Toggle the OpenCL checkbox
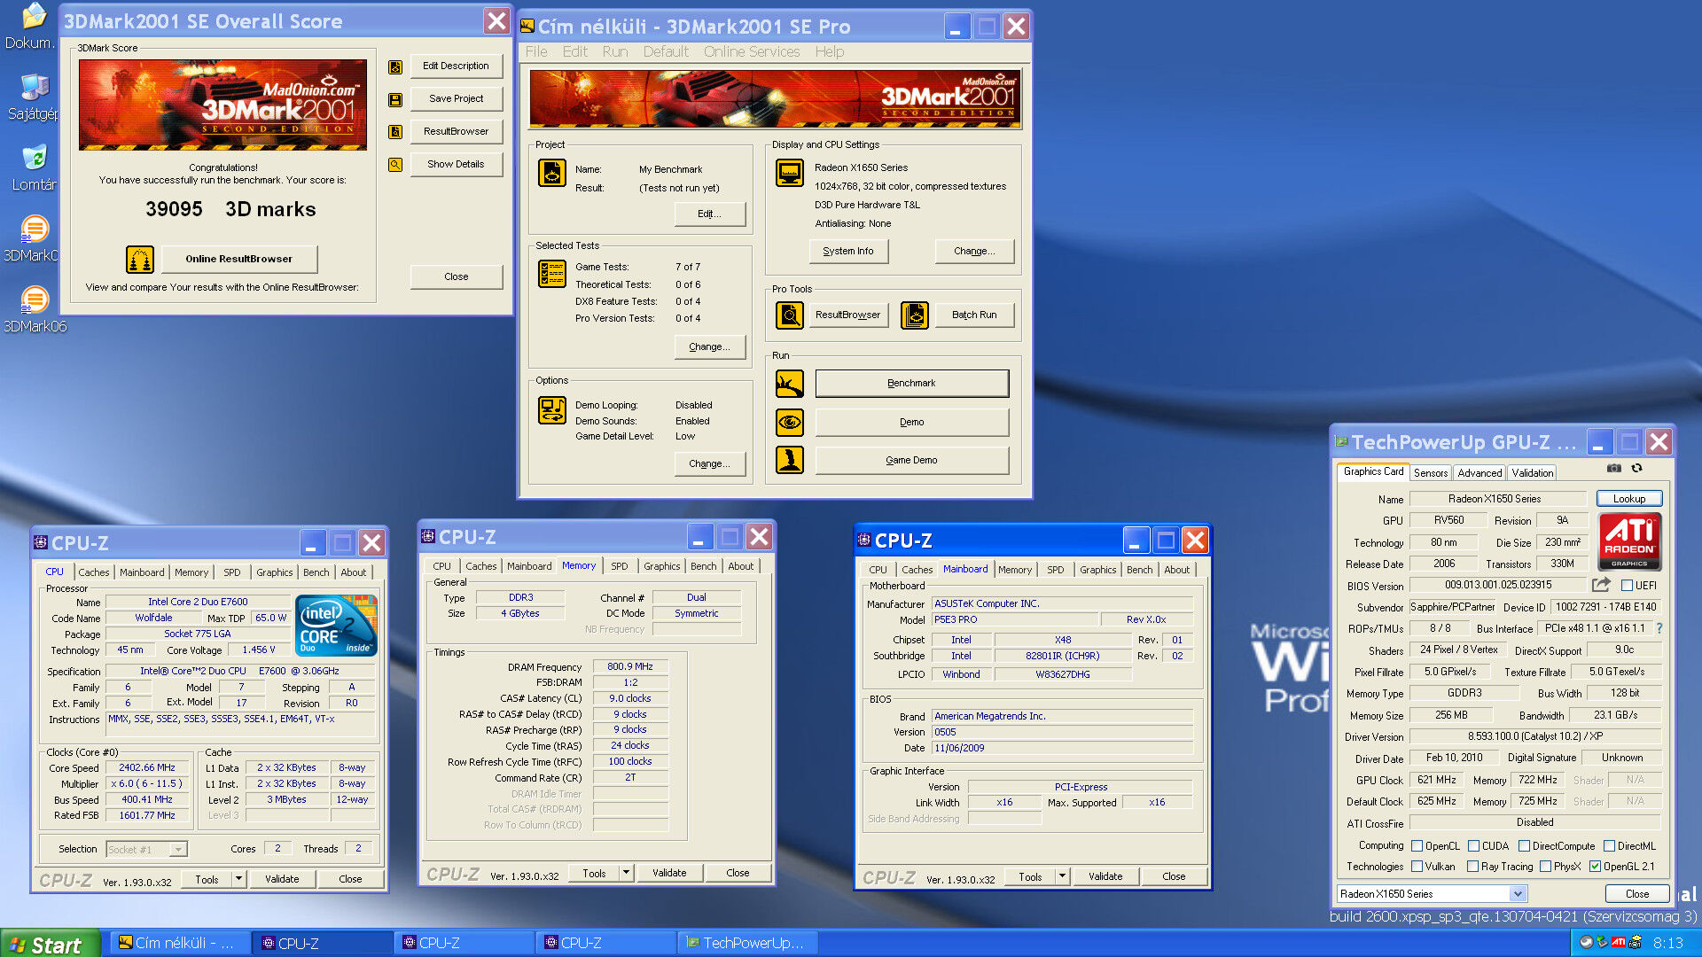The height and width of the screenshot is (957, 1702). click(x=1417, y=846)
